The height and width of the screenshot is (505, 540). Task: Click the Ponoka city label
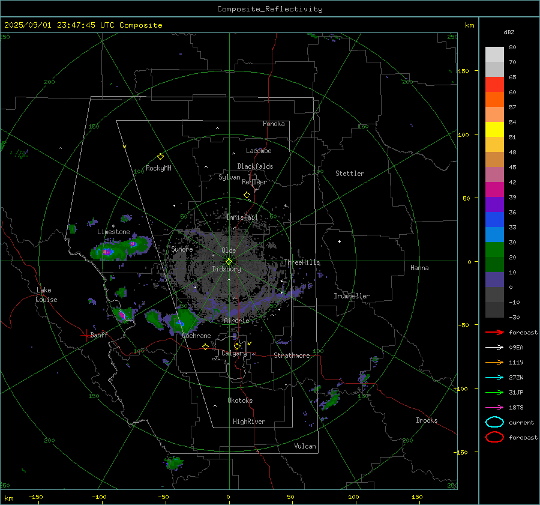click(x=274, y=124)
